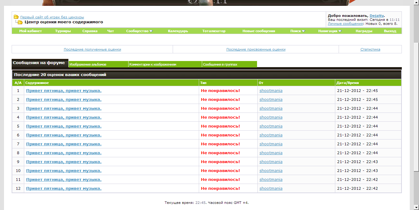Open the DejaVu profile link
Viewport: 419px width, 210px height.
click(377, 16)
